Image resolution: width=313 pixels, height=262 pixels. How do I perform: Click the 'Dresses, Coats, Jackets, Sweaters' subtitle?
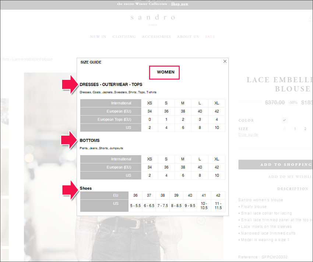(118, 92)
